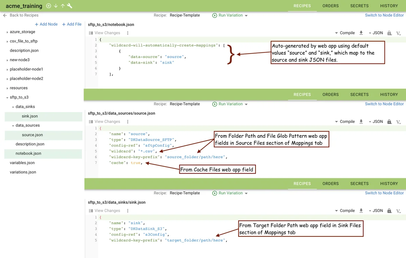This screenshot has height=258, width=406.
Task: Open the Compile dropdown in notebook.json editor
Action: click(x=345, y=33)
